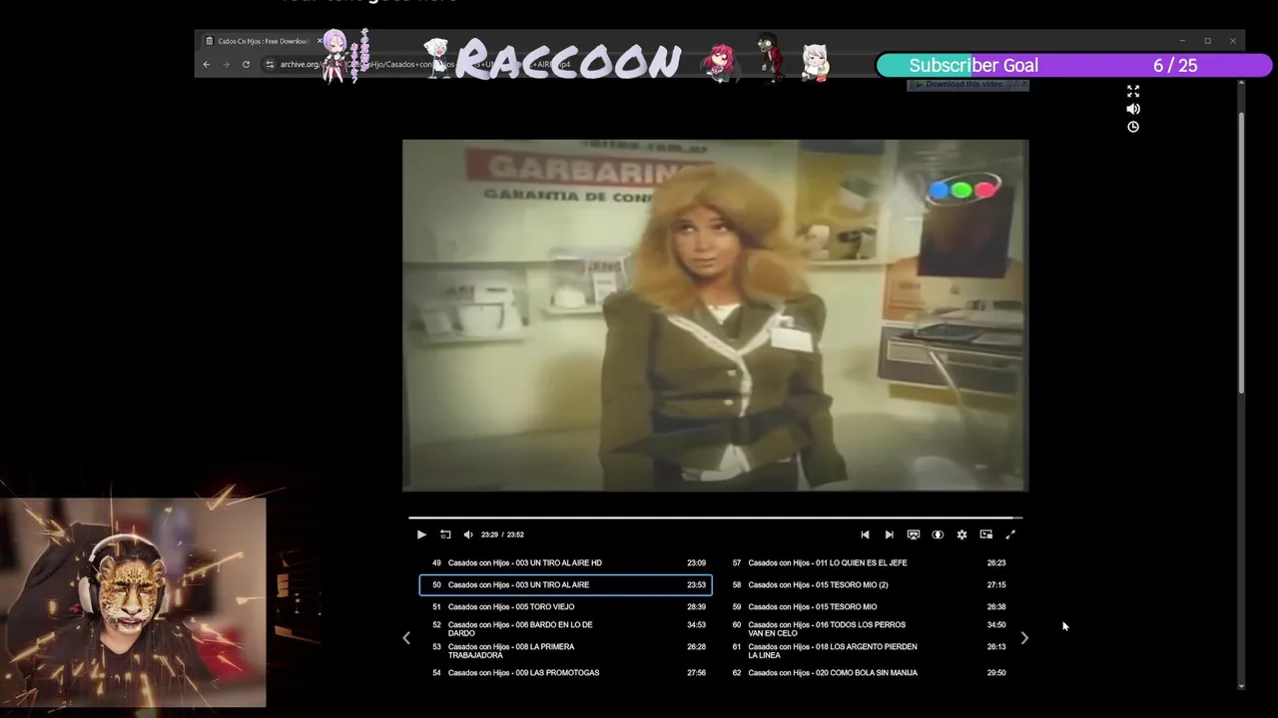Skip to the next playlist item
The width and height of the screenshot is (1278, 718).
pyautogui.click(x=889, y=535)
